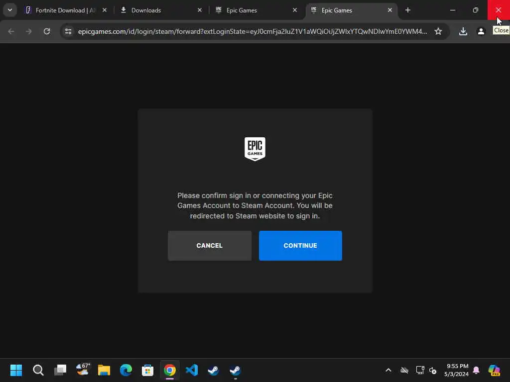Open Microsoft Store from the taskbar
The height and width of the screenshot is (382, 510).
pos(147,370)
